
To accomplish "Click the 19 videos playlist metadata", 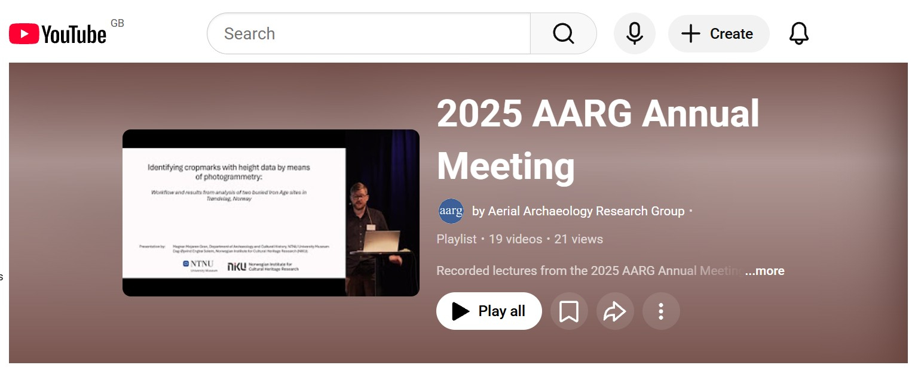I will pos(515,239).
